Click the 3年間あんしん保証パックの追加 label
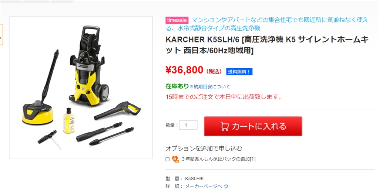The height and width of the screenshot is (195, 379). point(216,159)
